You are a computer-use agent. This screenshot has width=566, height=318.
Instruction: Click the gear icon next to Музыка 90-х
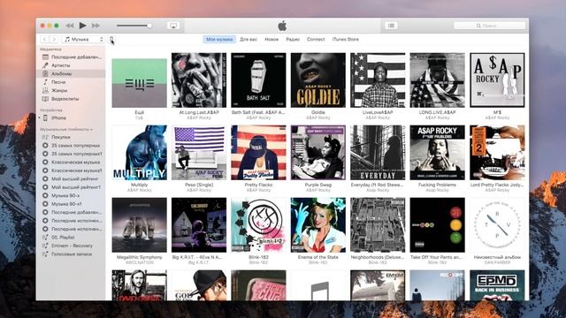45,195
